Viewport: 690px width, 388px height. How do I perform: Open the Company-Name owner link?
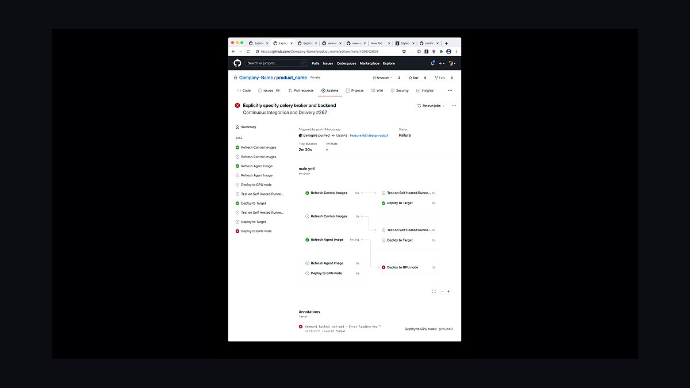click(x=256, y=78)
